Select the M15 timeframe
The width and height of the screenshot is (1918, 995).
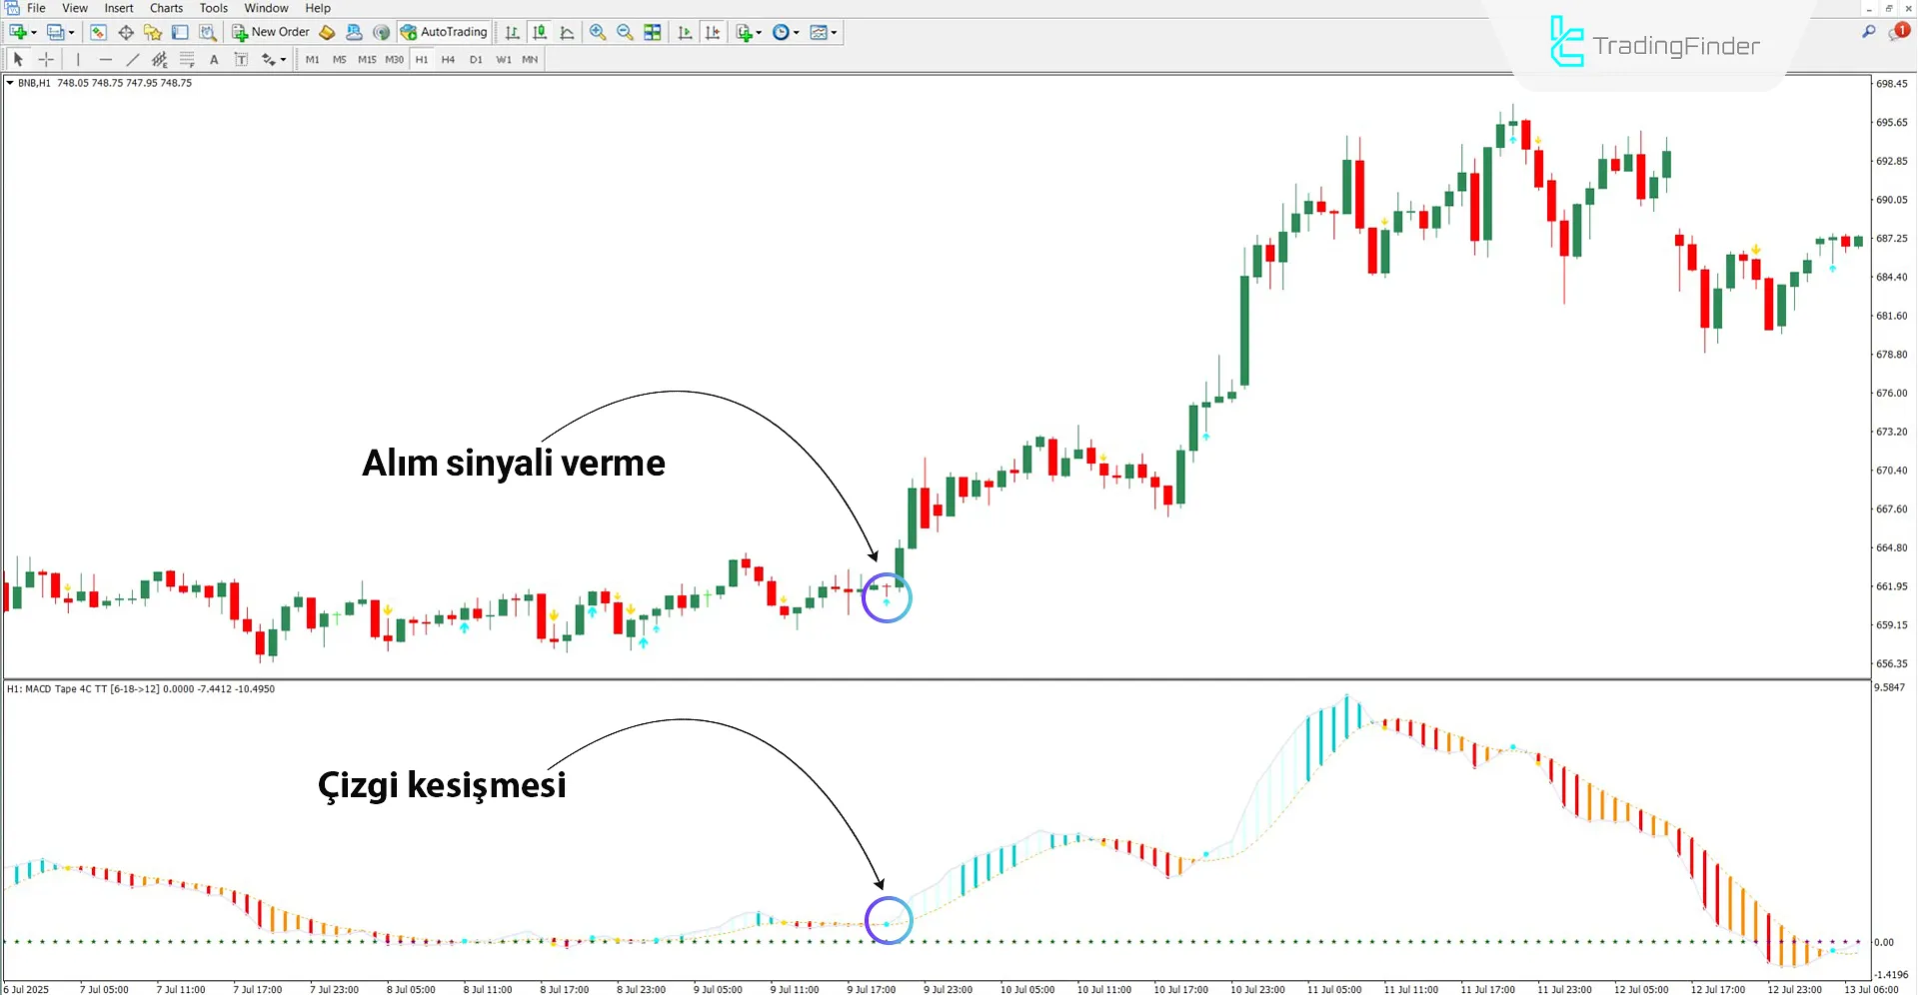pyautogui.click(x=366, y=59)
